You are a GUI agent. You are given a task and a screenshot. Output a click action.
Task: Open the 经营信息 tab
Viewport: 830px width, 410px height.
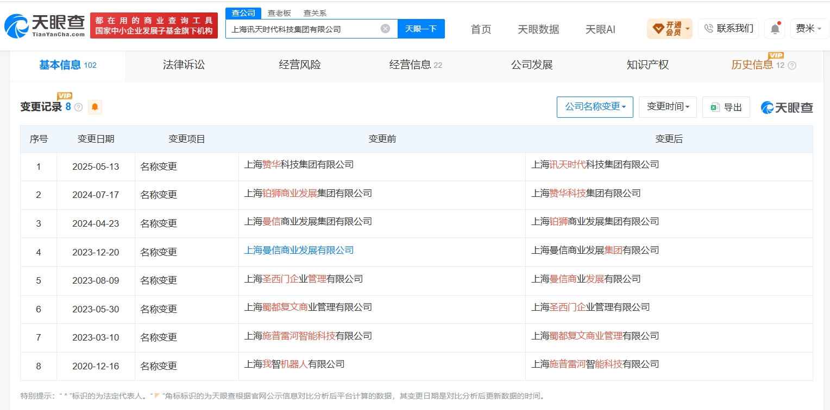[416, 65]
